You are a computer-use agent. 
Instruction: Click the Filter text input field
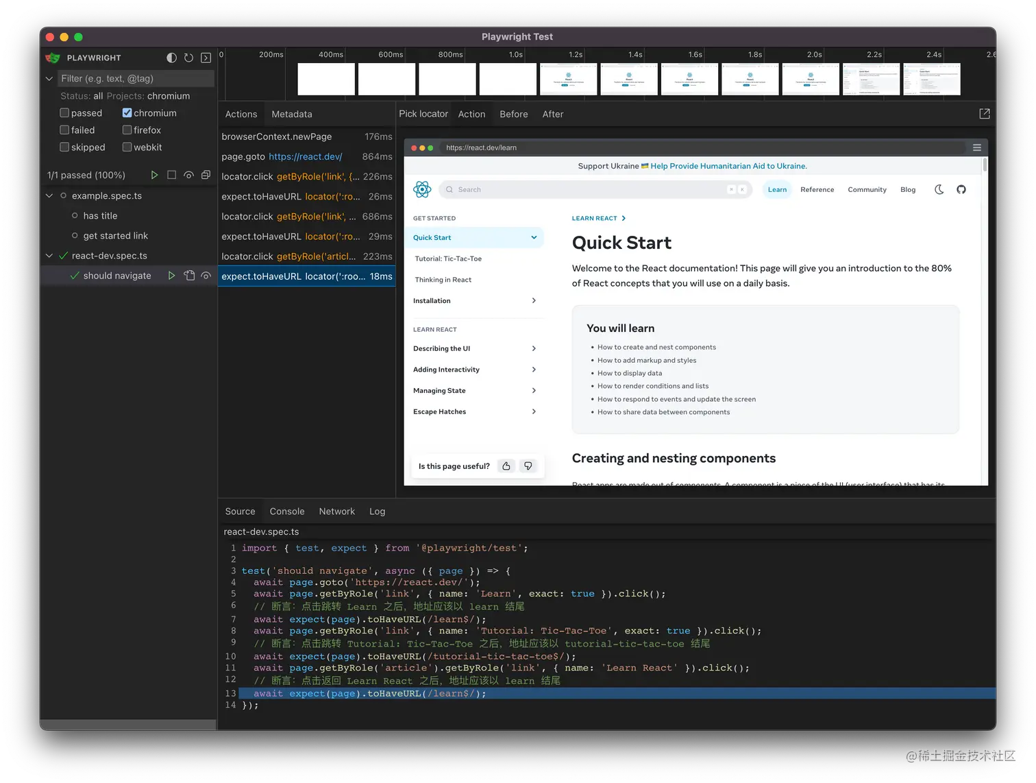click(136, 79)
